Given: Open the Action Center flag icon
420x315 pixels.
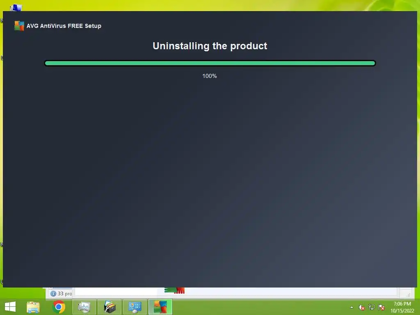Looking at the screenshot, I should point(381,307).
